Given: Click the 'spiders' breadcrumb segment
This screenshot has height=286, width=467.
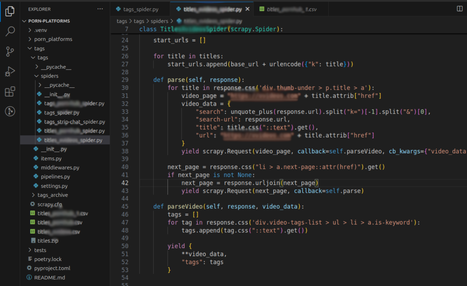Looking at the screenshot, I should click(x=159, y=21).
